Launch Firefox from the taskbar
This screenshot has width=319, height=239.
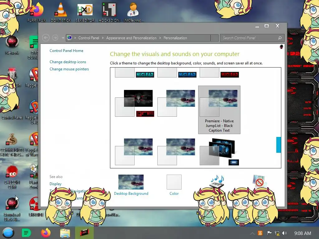(x=45, y=233)
